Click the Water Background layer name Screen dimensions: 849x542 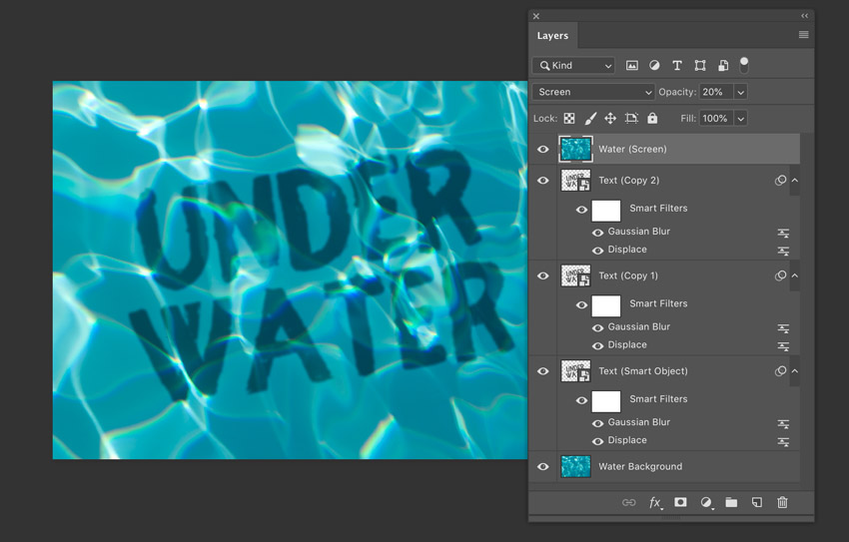(640, 466)
